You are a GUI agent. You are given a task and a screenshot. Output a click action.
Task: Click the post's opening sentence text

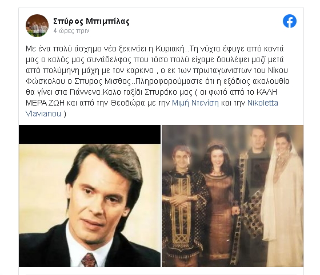pyautogui.click(x=106, y=49)
